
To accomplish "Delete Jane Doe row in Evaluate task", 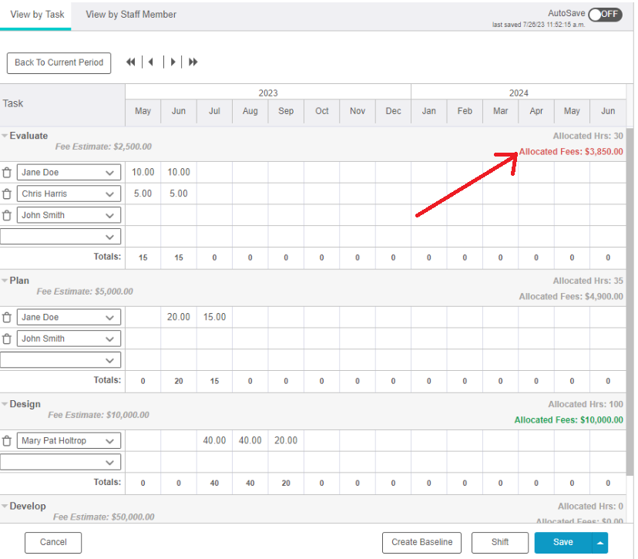I will 7,173.
